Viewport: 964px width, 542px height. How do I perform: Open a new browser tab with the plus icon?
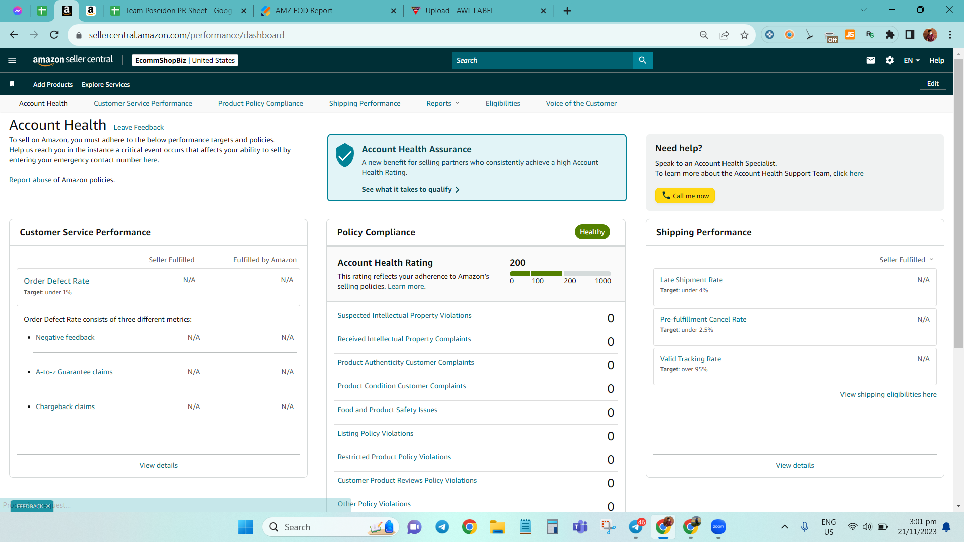pyautogui.click(x=567, y=11)
